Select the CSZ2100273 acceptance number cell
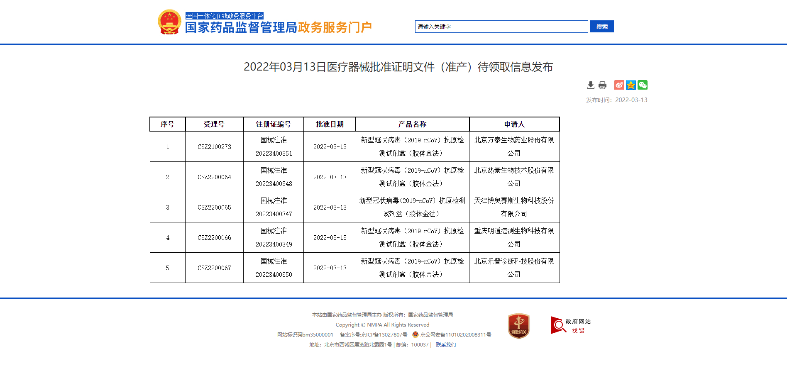Image resolution: width=787 pixels, height=388 pixels. click(x=214, y=147)
